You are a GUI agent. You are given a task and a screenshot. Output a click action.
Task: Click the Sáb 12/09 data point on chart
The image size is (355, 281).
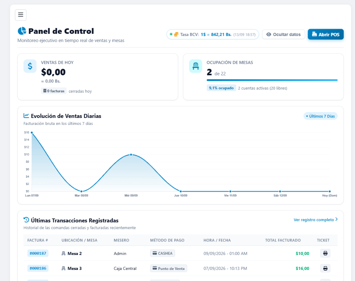pyautogui.click(x=280, y=191)
